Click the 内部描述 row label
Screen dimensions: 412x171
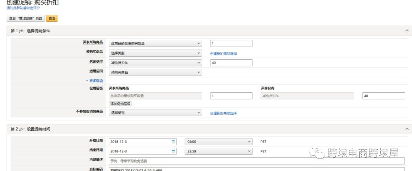click(x=96, y=160)
